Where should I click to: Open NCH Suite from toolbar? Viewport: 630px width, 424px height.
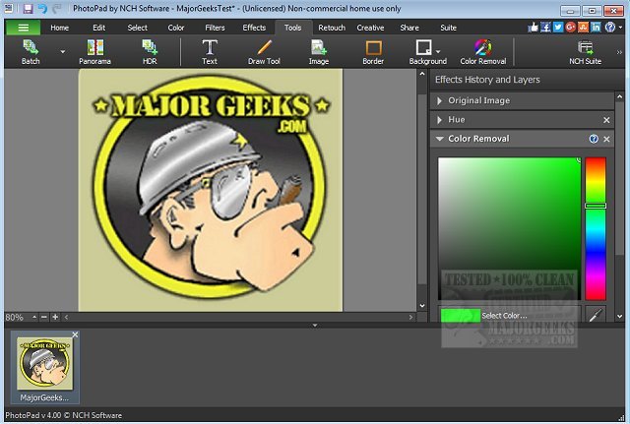[585, 52]
